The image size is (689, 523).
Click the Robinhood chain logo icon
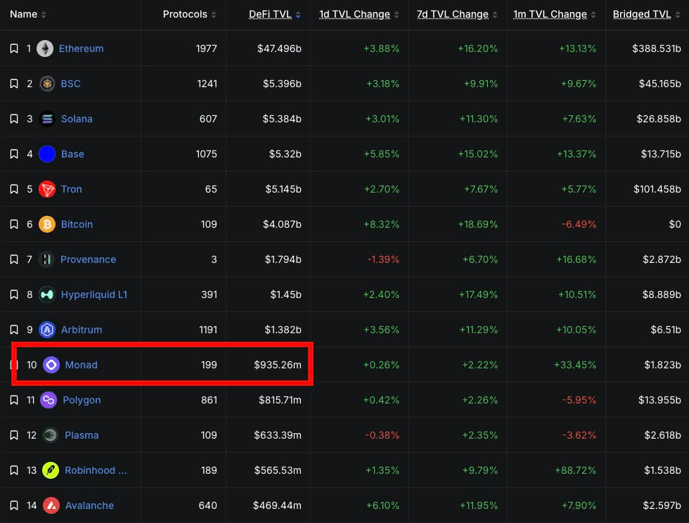click(51, 470)
